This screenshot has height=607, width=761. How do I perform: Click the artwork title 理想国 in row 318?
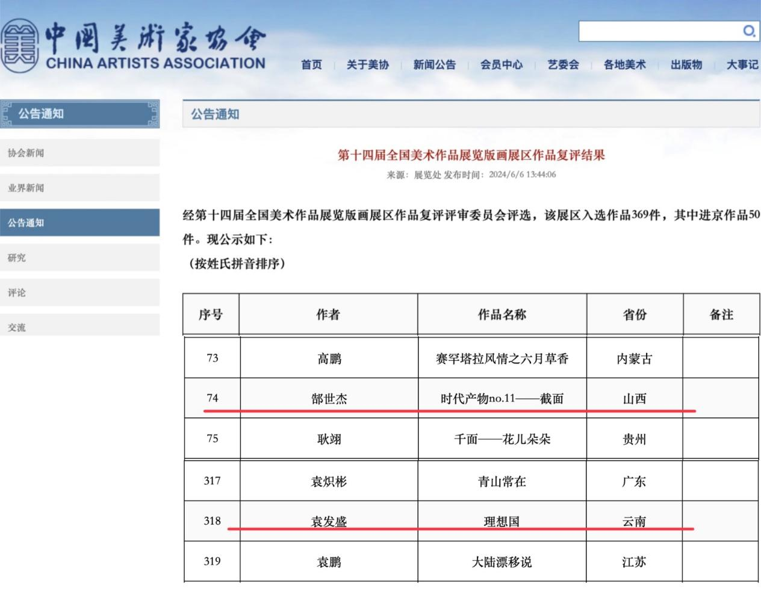(x=502, y=522)
